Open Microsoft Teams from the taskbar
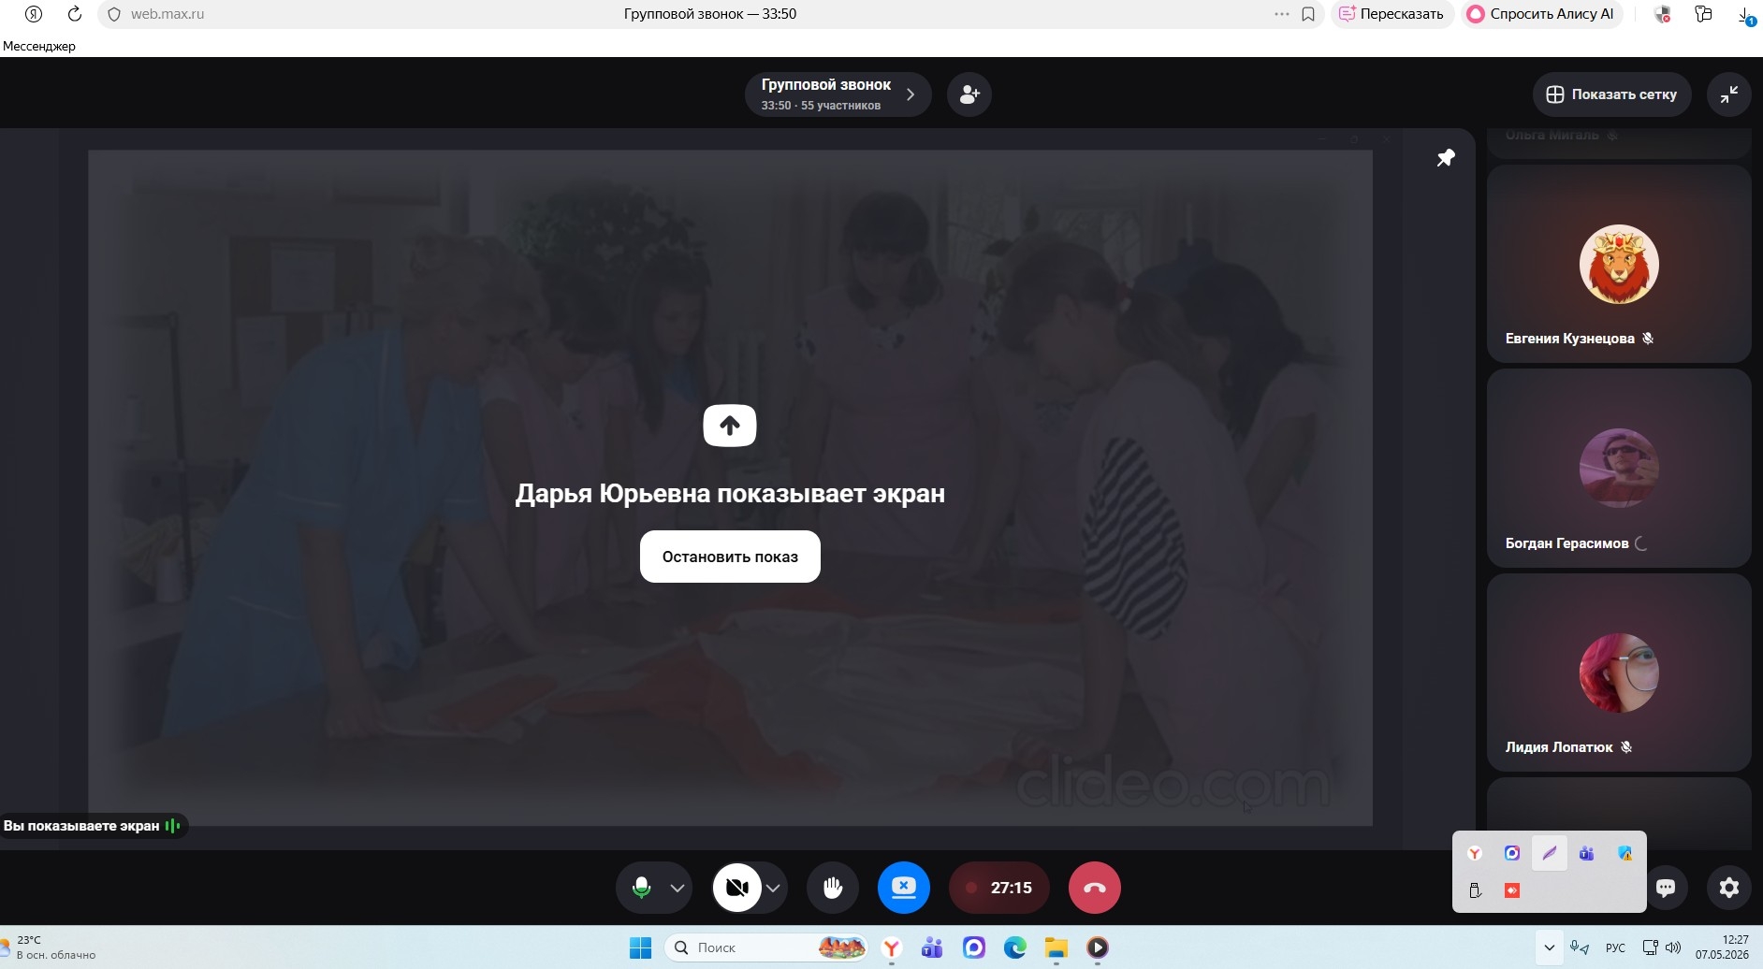 click(x=932, y=947)
